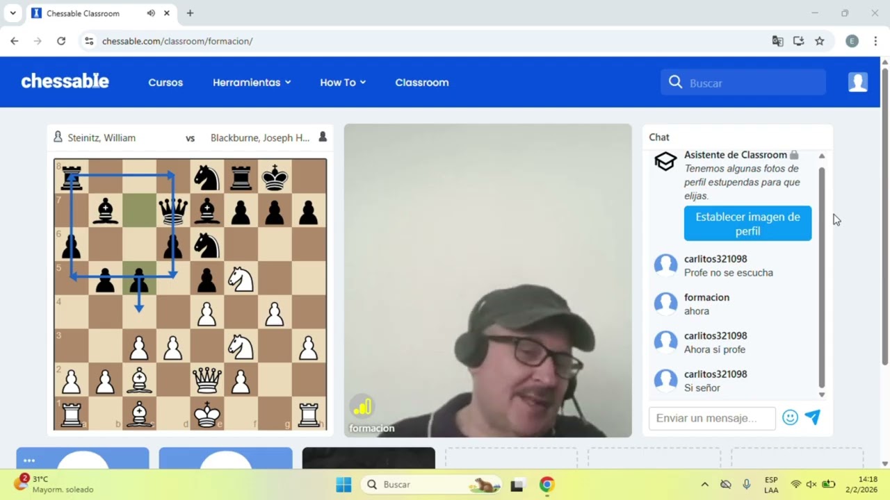
Task: Click the install app icon in address bar
Action: (x=798, y=41)
